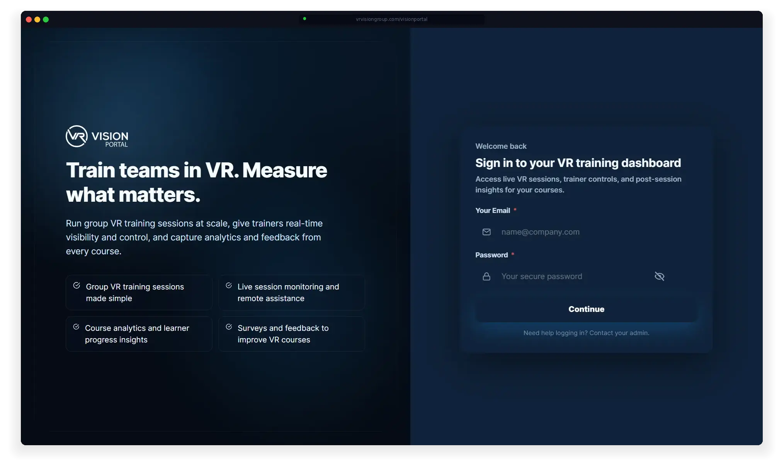The width and height of the screenshot is (784, 468).
Task: Click the password input field
Action: pyautogui.click(x=560, y=276)
